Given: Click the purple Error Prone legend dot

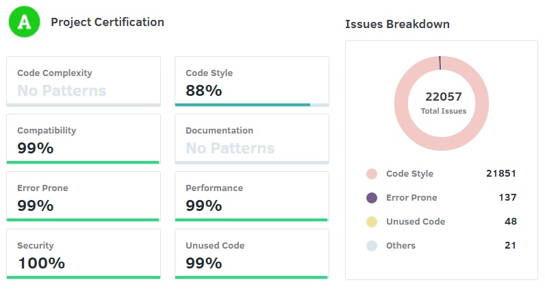Looking at the screenshot, I should [x=372, y=198].
